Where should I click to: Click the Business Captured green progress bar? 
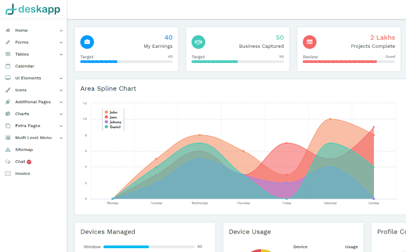point(238,61)
